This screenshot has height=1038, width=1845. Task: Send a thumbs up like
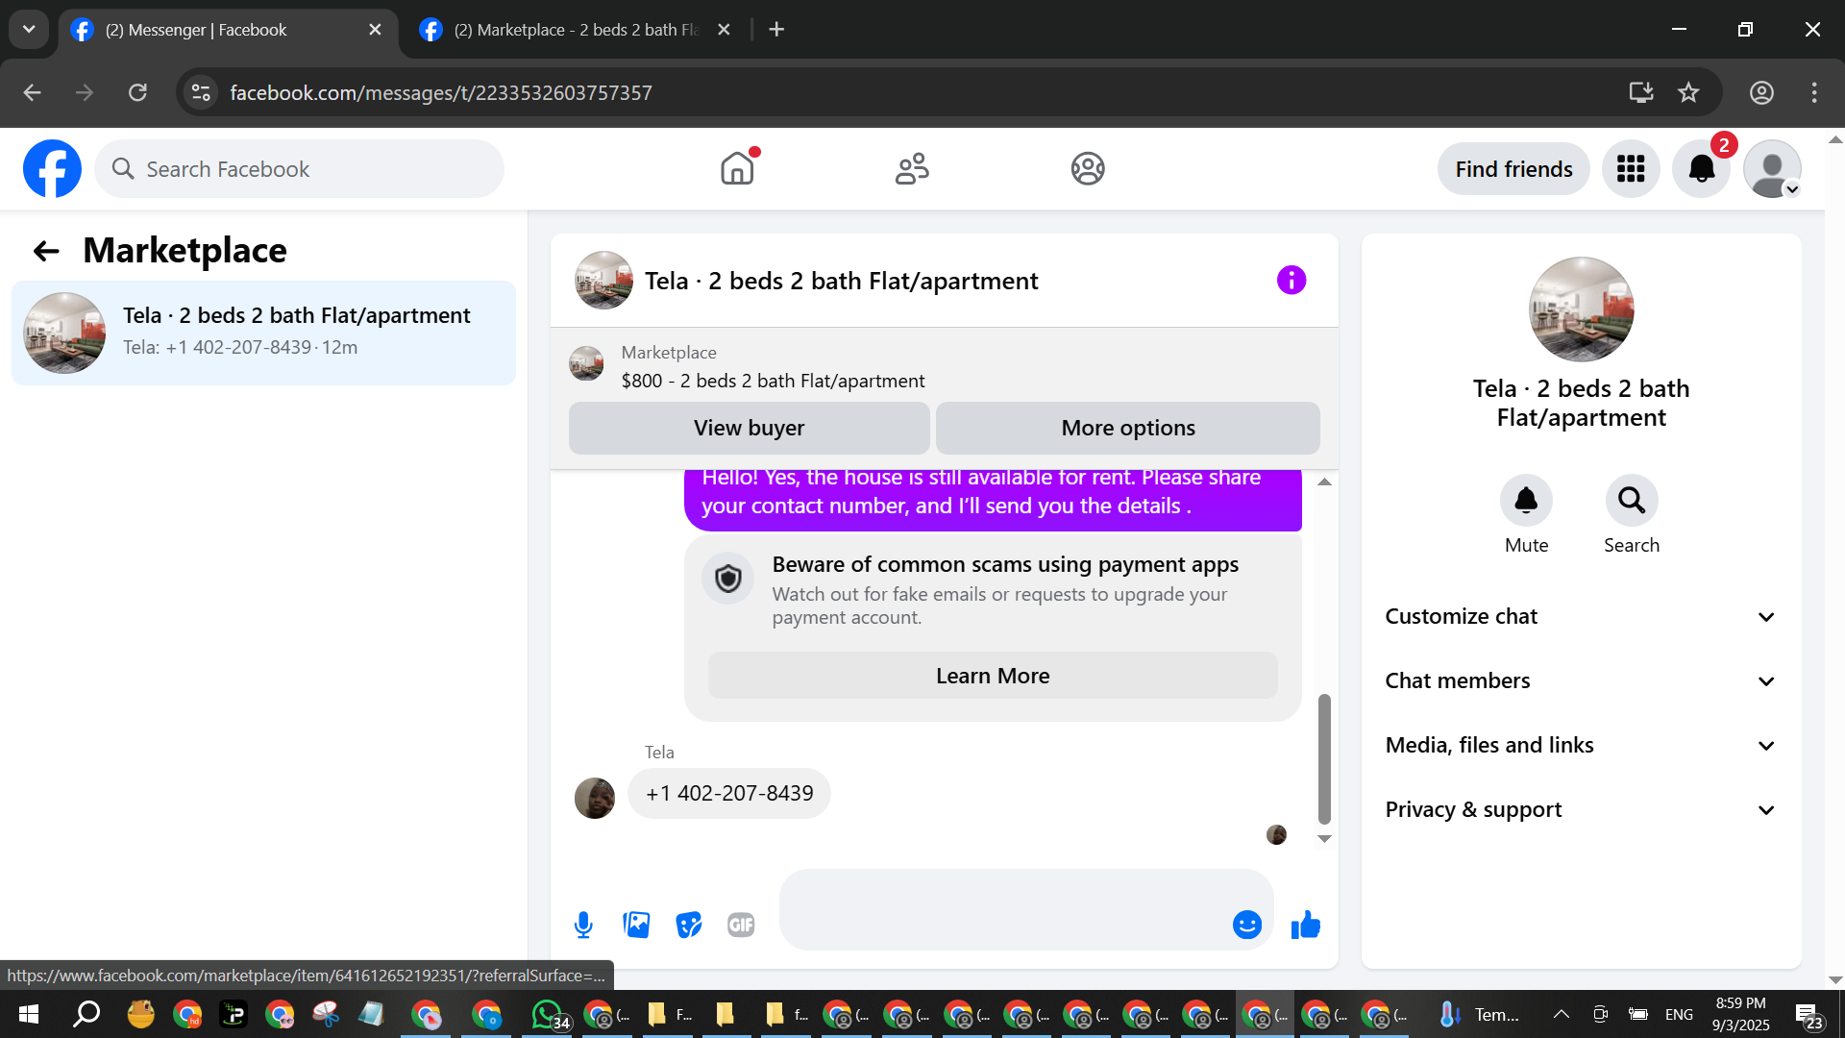tap(1305, 925)
